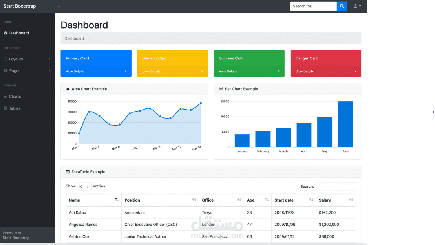Screen dimensions: 435x245
Task: Click the Charts area-chart icon in sidebar
Action: [5, 97]
